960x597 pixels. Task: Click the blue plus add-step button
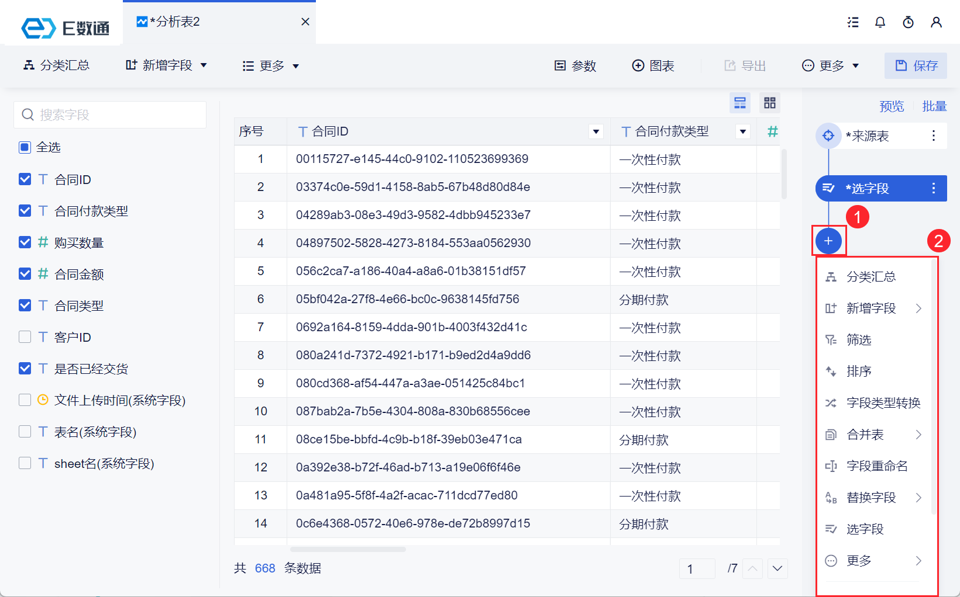point(828,241)
